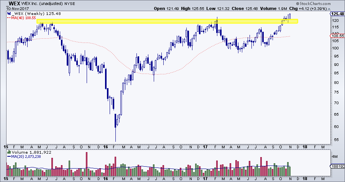Click the Volume 1.9M header value
The height and width of the screenshot is (182, 345).
click(x=274, y=8)
